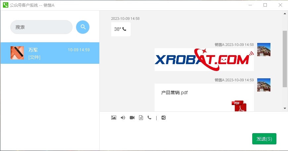Click the sender avatar beside the PDF message
The width and height of the screenshot is (288, 151).
pyautogui.click(x=264, y=85)
